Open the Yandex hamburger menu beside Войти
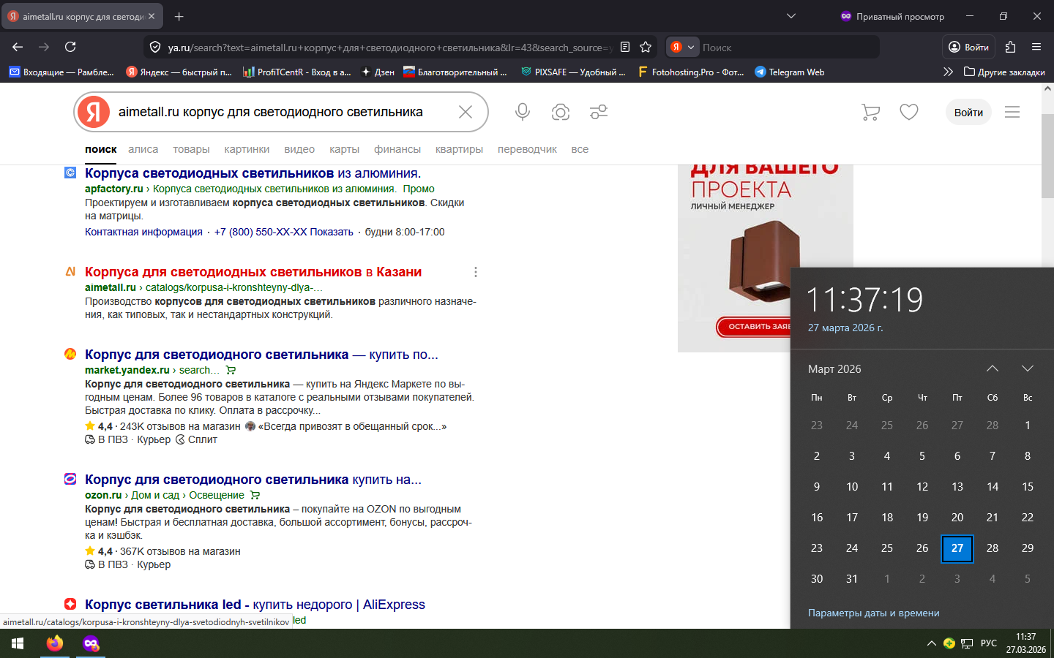 point(1012,112)
